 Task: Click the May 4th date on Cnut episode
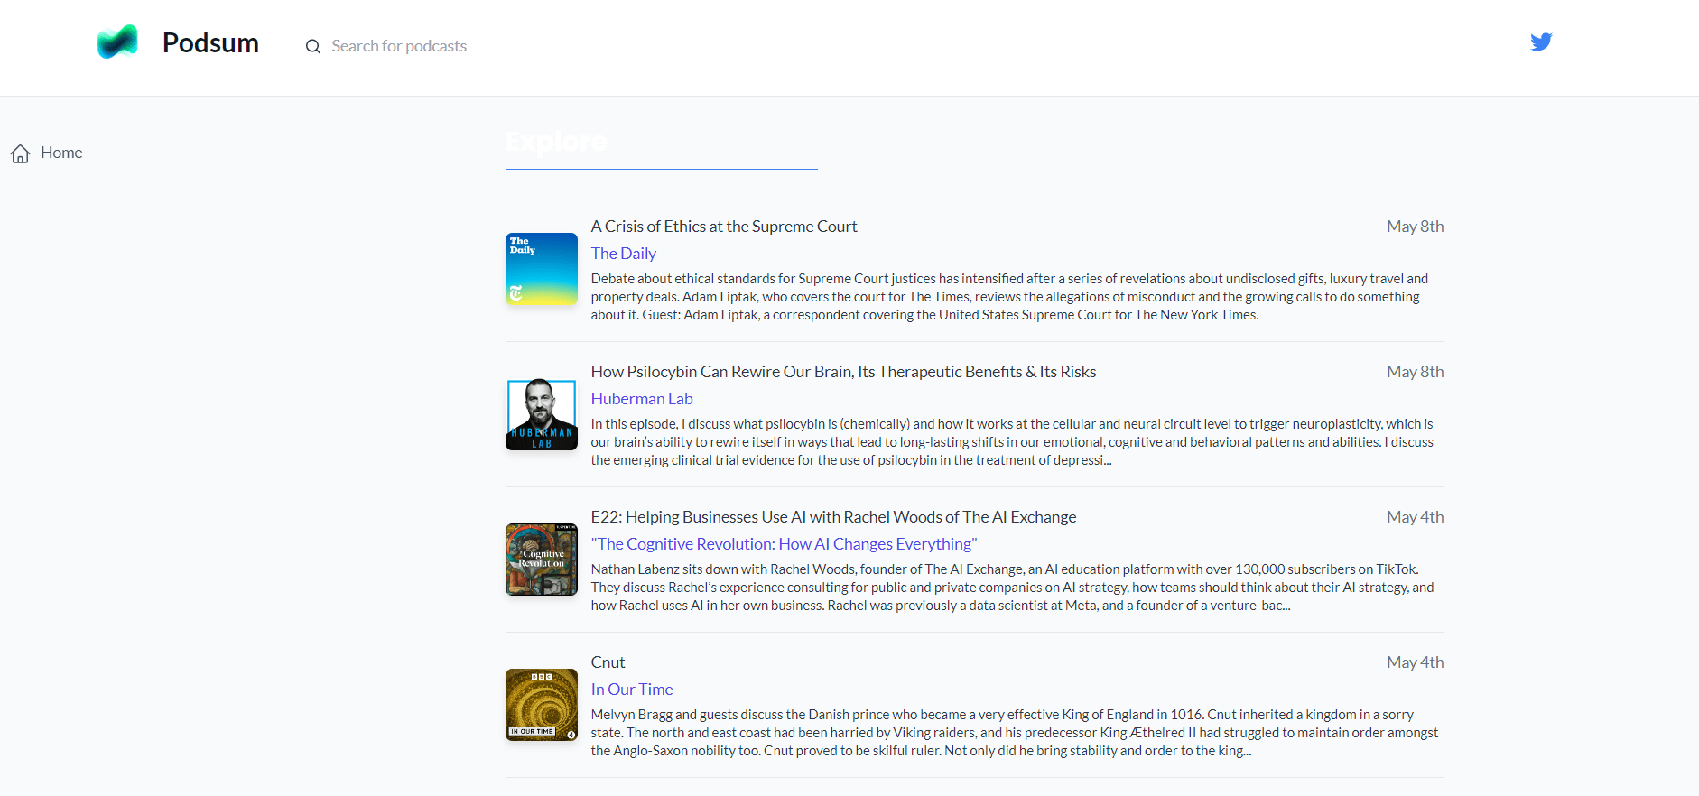(x=1415, y=662)
